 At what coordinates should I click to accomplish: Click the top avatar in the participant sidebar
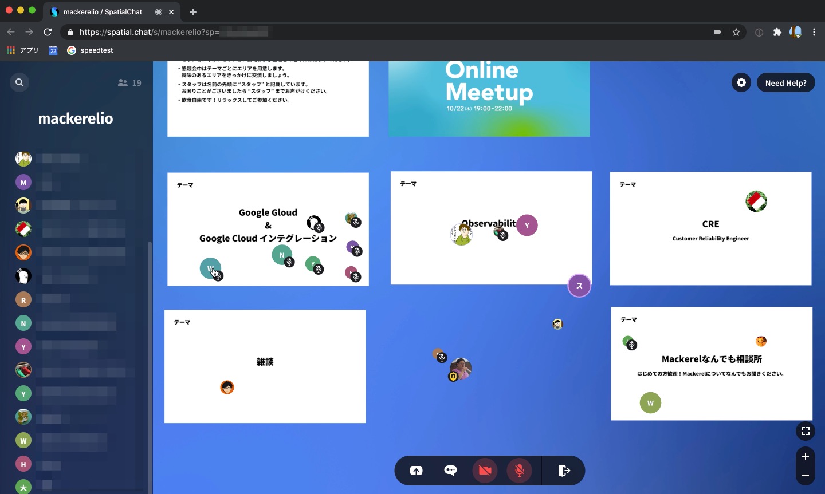click(23, 159)
